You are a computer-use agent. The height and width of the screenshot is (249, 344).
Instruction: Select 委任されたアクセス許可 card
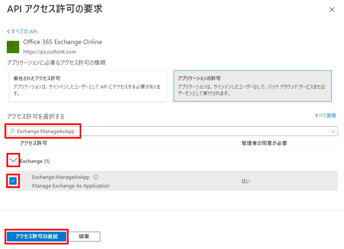(88, 86)
